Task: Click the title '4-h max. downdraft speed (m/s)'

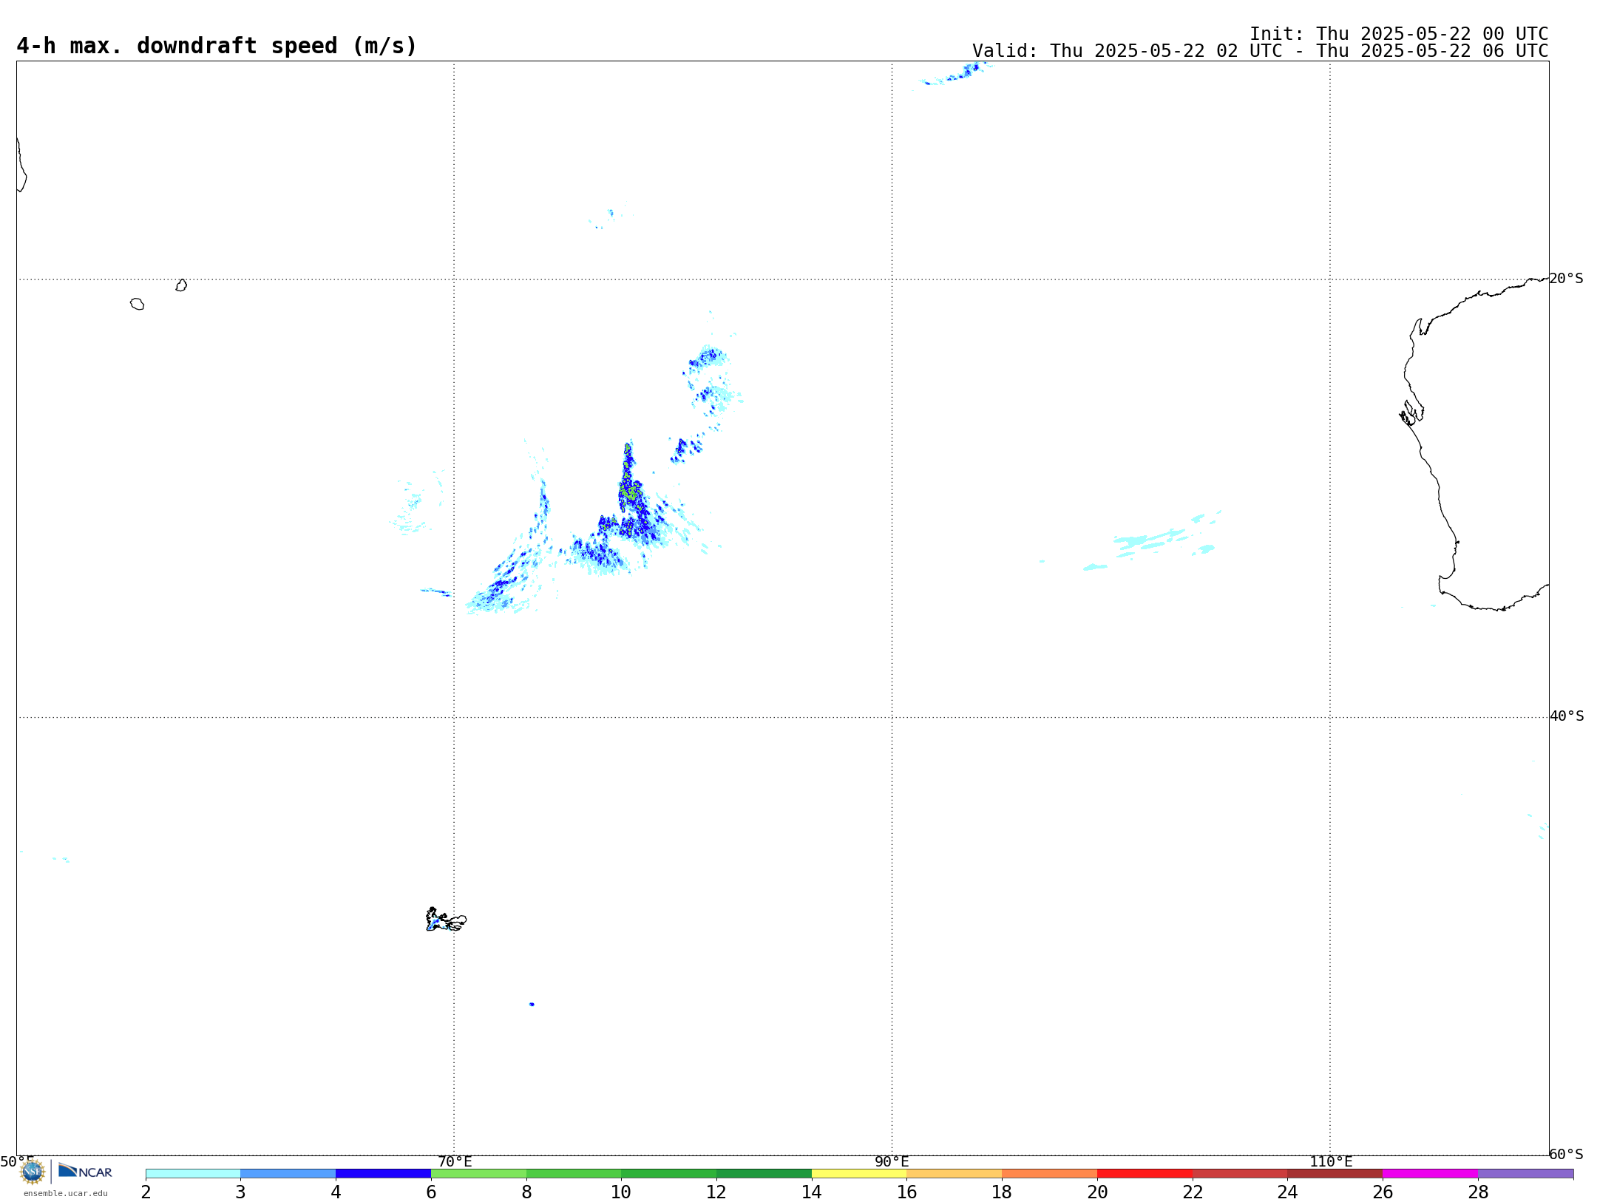Action: click(217, 46)
